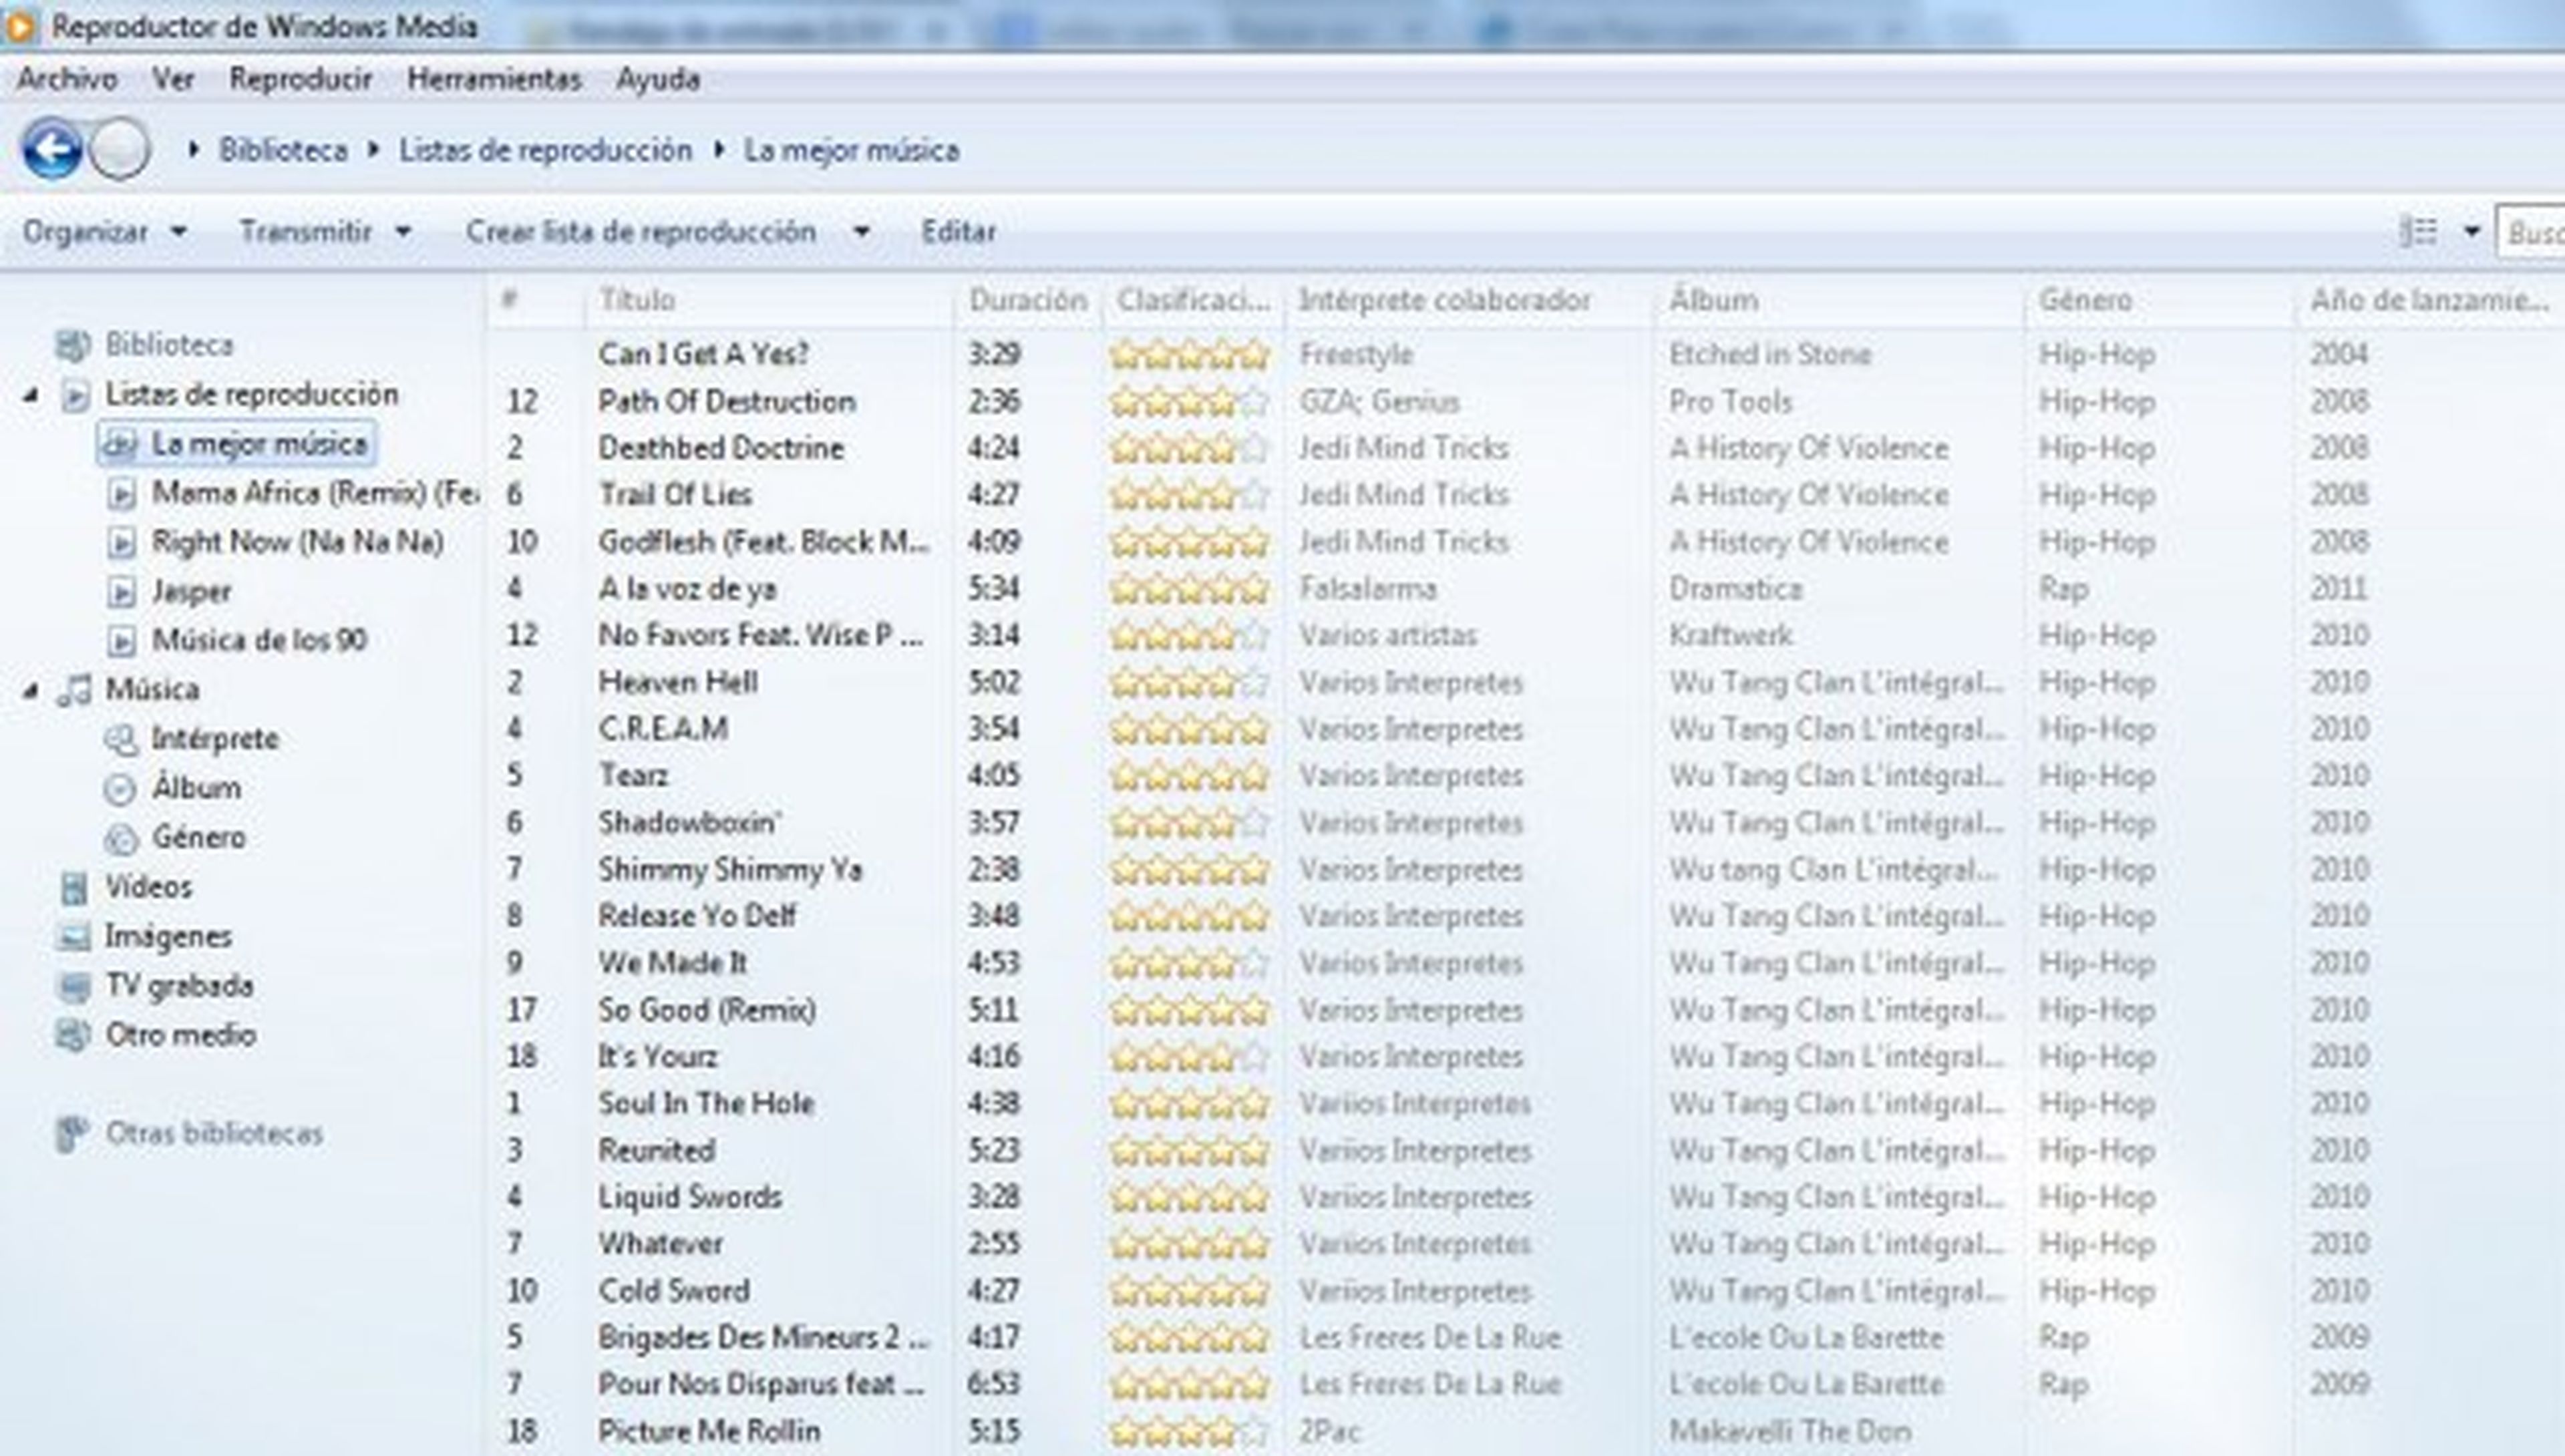Collapse the Listas de reproducción tree node

[31, 396]
